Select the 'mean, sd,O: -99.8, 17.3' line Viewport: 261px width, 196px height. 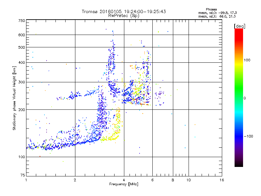point(217,13)
